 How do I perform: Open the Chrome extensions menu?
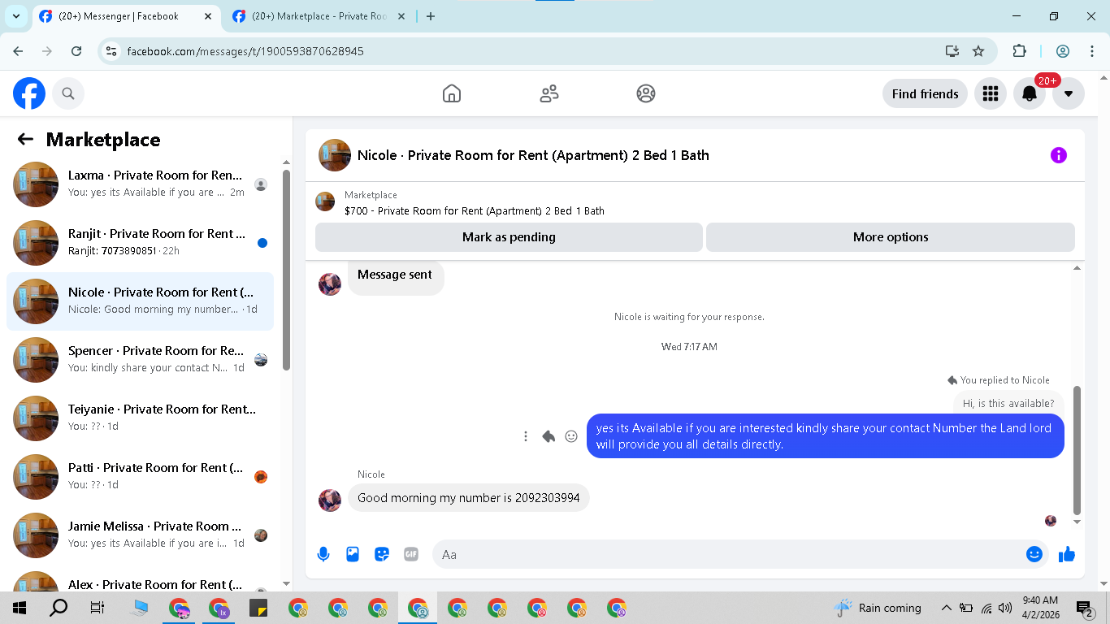pos(1019,51)
